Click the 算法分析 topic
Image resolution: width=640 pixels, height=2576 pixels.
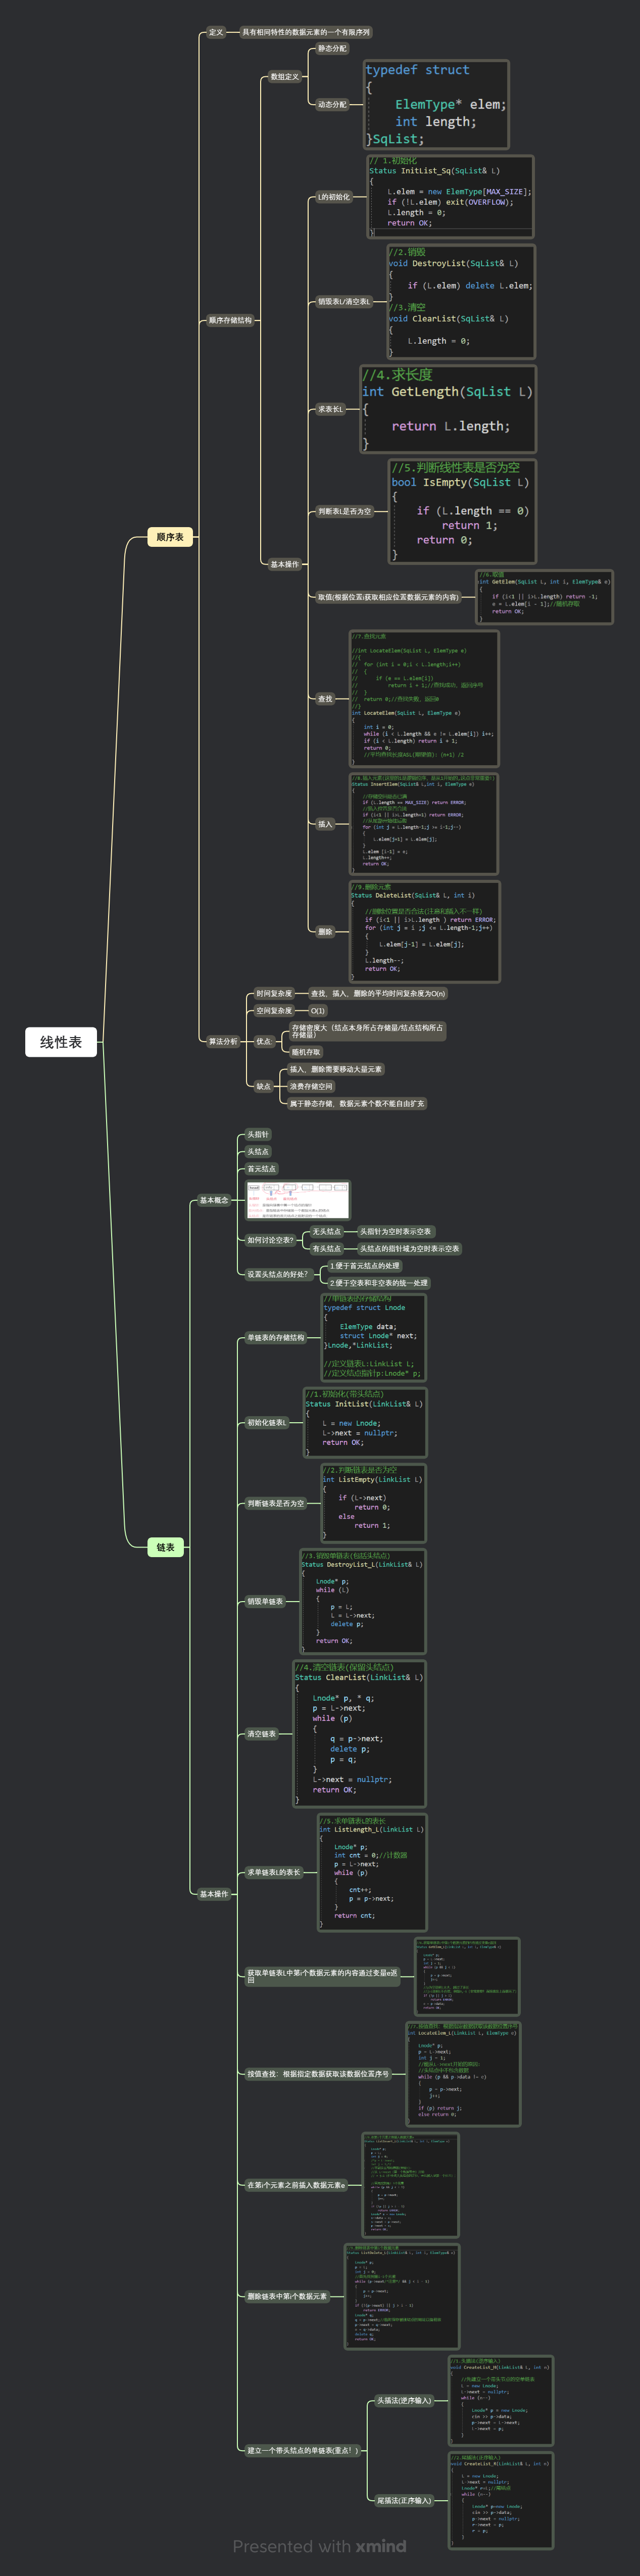223,1041
